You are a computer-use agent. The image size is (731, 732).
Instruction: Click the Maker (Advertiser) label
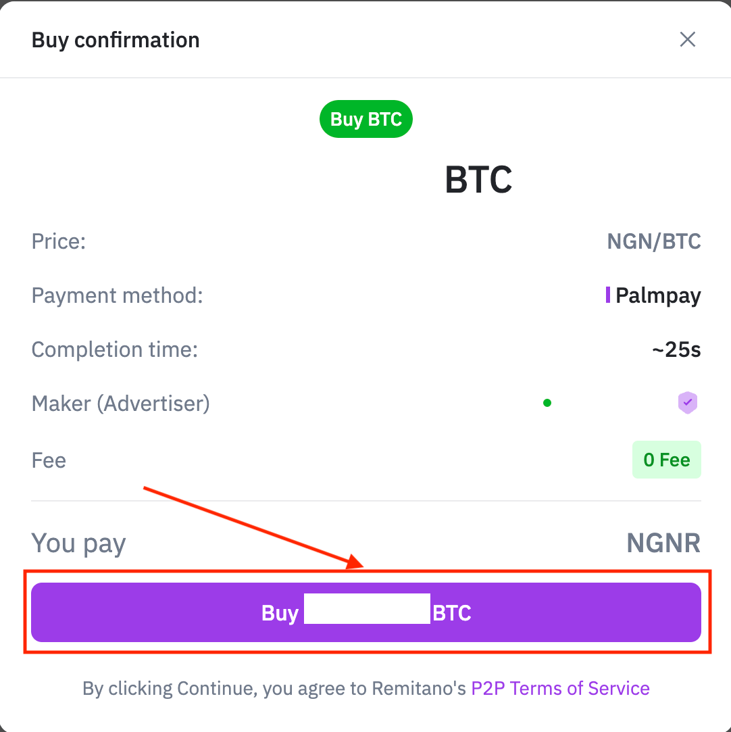pyautogui.click(x=120, y=404)
